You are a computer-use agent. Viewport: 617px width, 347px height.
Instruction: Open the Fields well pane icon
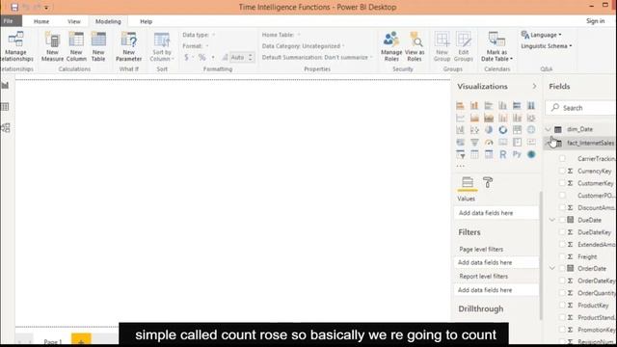click(x=468, y=182)
